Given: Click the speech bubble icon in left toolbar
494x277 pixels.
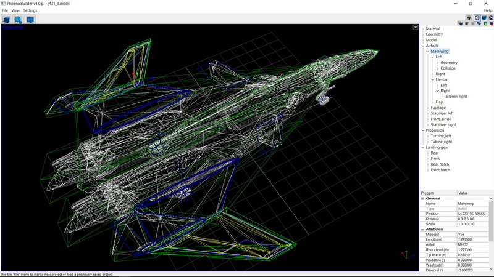Looking at the screenshot, I should [30, 19].
